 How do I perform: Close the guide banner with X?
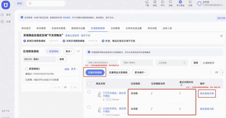coord(221,36)
